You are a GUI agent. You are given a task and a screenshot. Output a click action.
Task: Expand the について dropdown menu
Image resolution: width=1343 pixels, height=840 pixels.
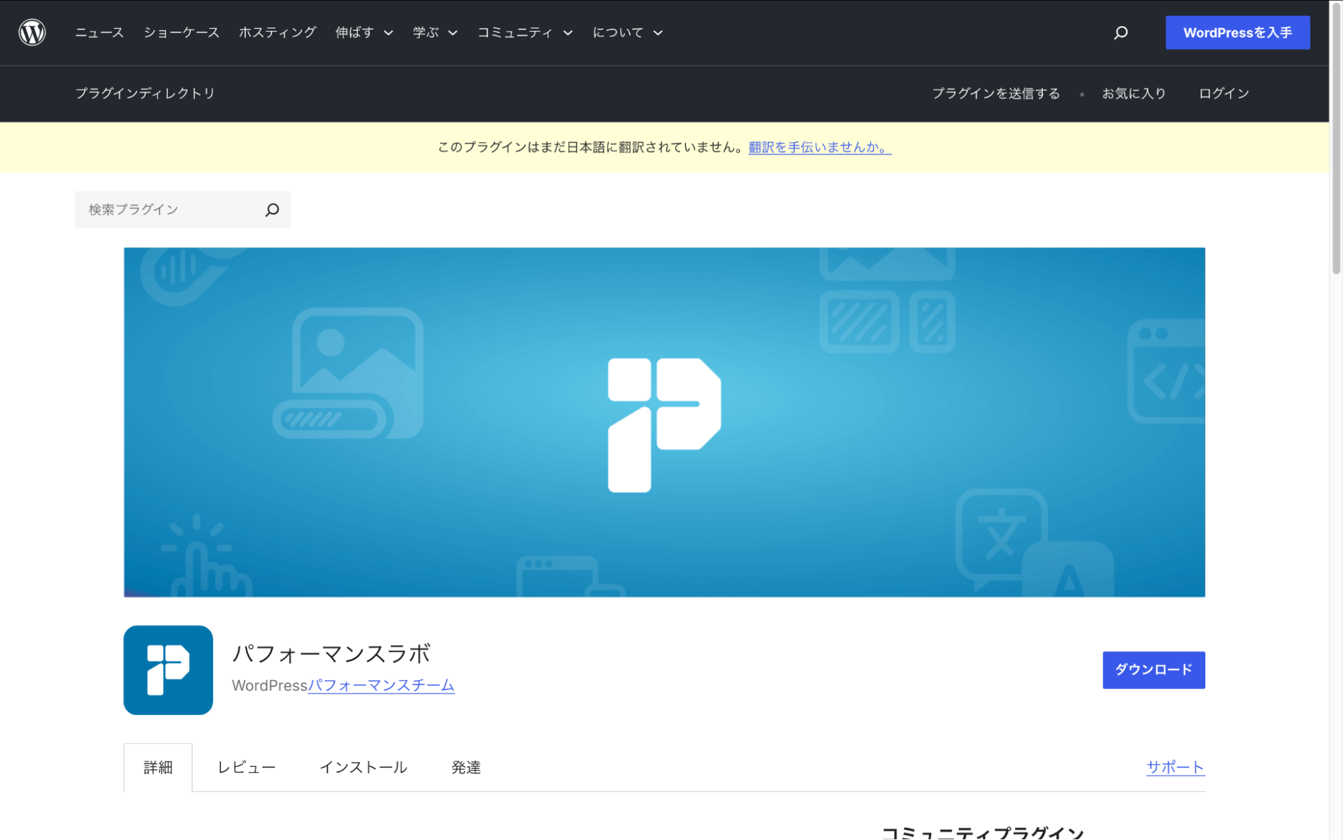627,32
